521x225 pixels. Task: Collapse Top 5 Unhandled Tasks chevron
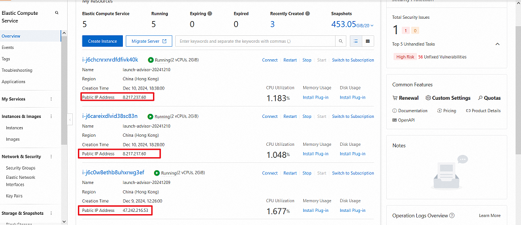click(x=498, y=44)
